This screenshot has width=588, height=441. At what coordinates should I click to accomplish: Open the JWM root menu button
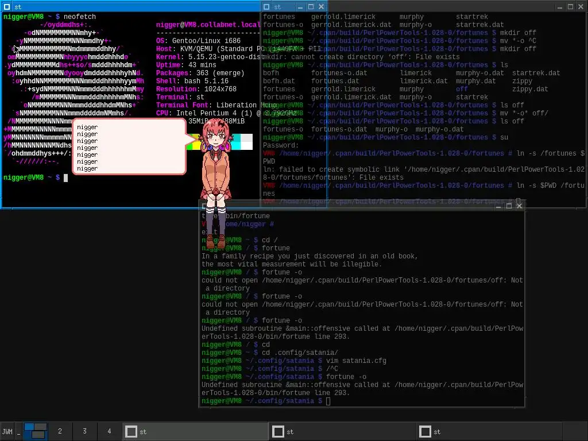click(7, 432)
